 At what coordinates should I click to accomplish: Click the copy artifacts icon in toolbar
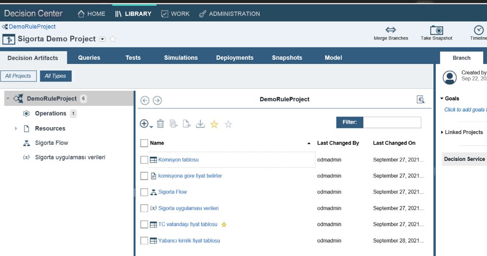(x=173, y=124)
